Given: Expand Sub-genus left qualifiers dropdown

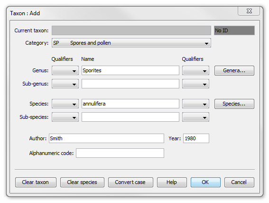Looking at the screenshot, I should click(65, 84).
